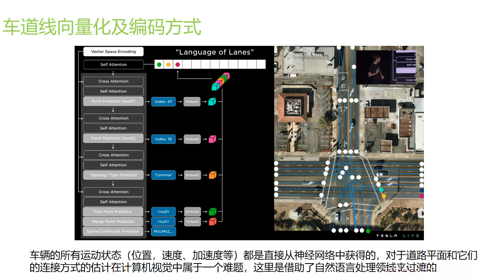The image size is (479, 280).
Task: Click the red cube beside Embed5
Action: click(212, 222)
